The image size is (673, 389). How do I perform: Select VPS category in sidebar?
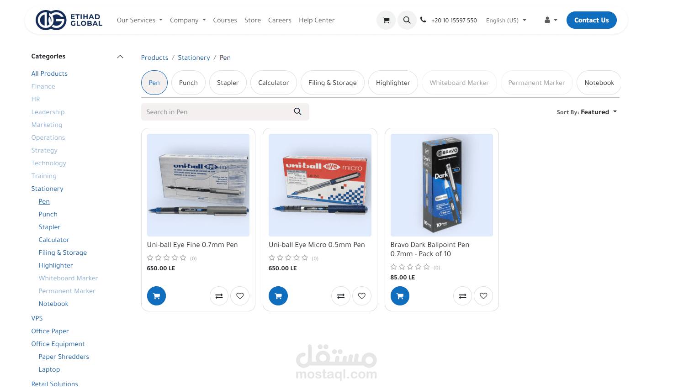pyautogui.click(x=37, y=318)
